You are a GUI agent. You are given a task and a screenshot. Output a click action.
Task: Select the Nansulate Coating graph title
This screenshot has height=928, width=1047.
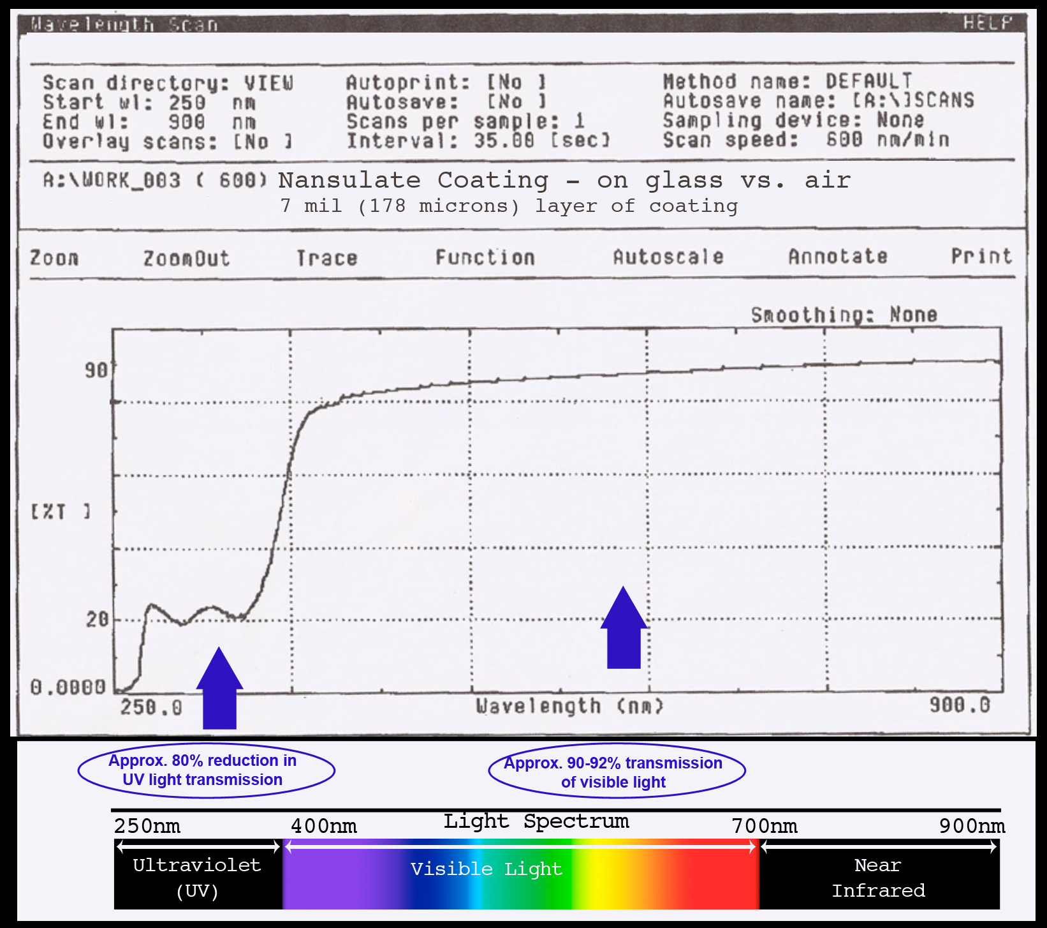pos(564,180)
